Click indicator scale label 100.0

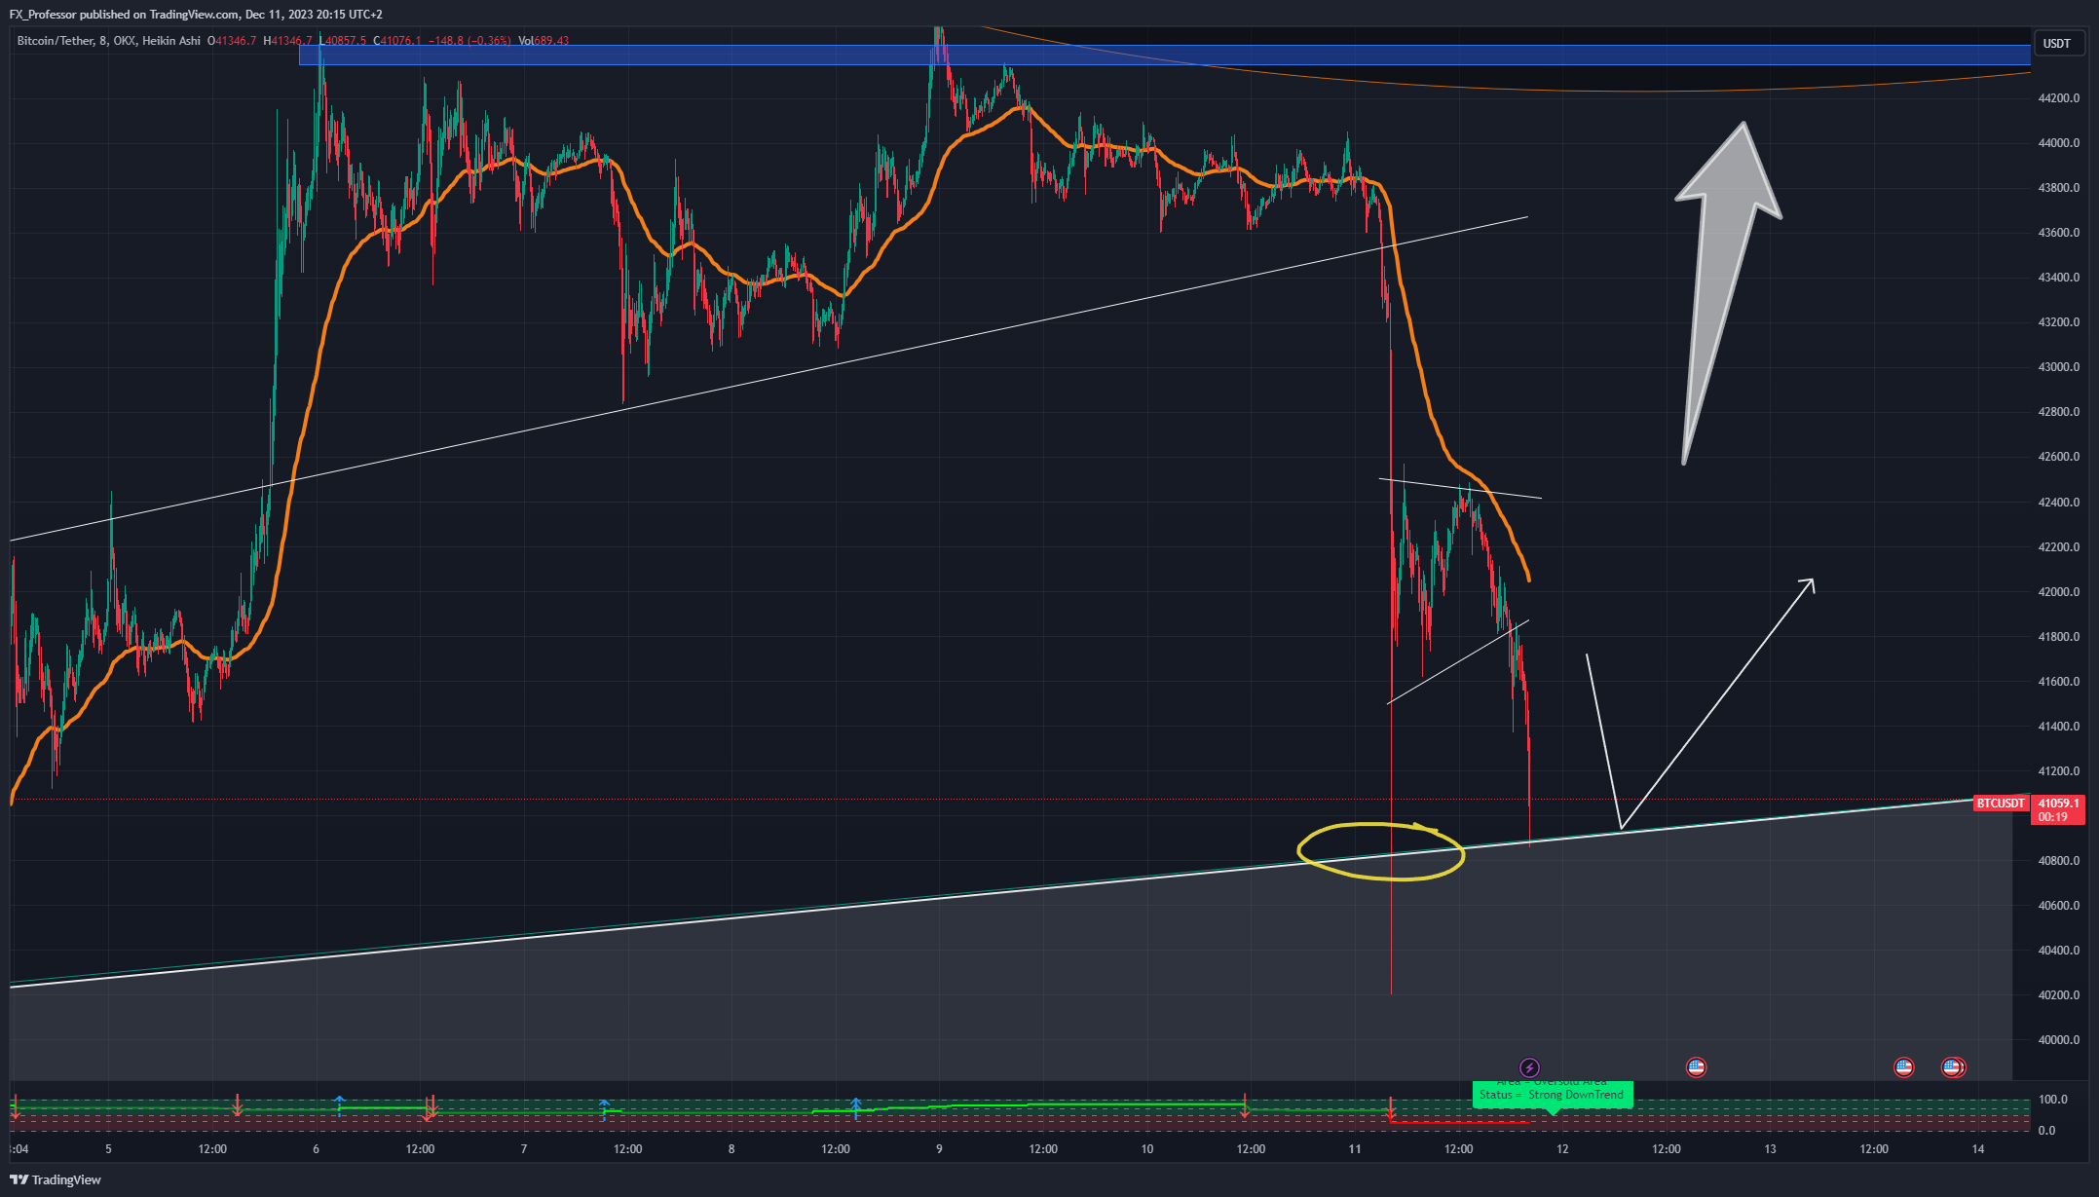[2052, 1100]
